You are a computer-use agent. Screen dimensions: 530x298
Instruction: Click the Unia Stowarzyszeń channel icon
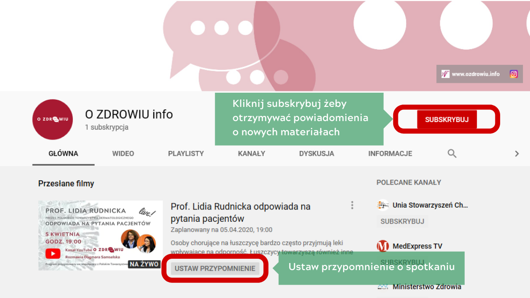381,205
